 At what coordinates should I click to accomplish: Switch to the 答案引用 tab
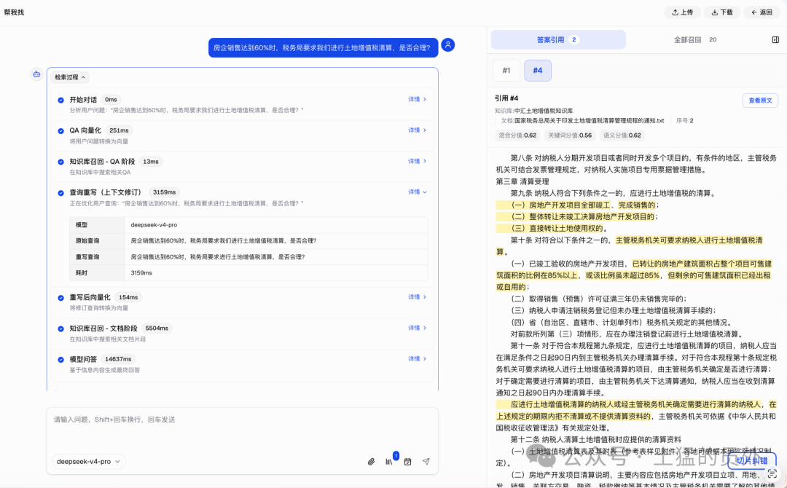pyautogui.click(x=558, y=39)
